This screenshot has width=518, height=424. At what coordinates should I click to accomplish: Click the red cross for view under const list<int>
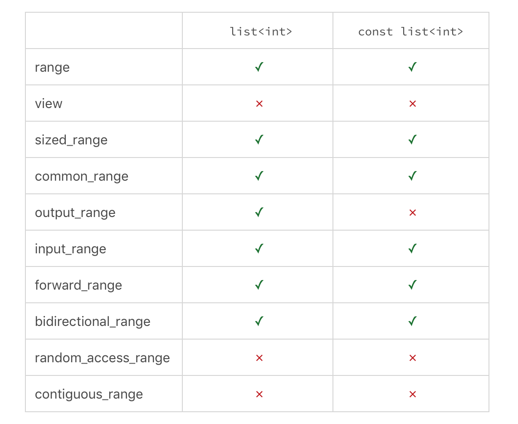(413, 104)
